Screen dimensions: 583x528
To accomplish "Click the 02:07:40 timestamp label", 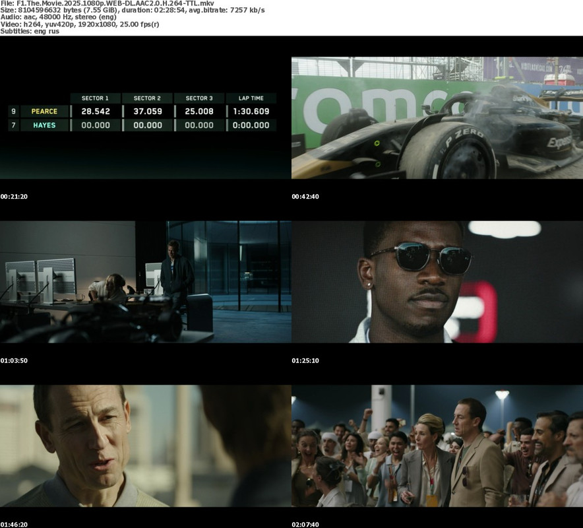I will pos(305,525).
